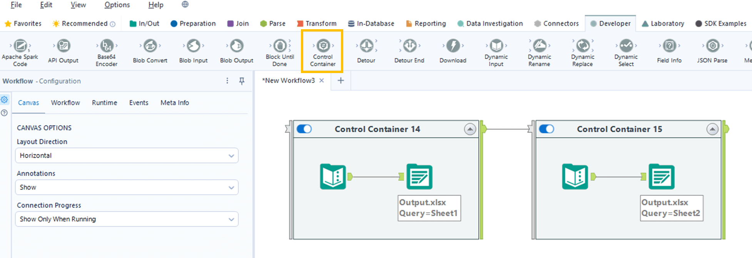Open the Connection Progress dropdown

[127, 219]
